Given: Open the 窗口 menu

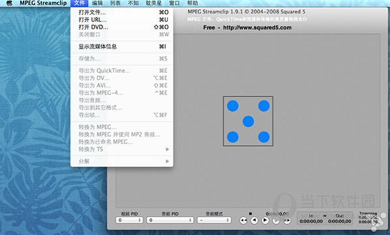Looking at the screenshot, I should pyautogui.click(x=174, y=3).
